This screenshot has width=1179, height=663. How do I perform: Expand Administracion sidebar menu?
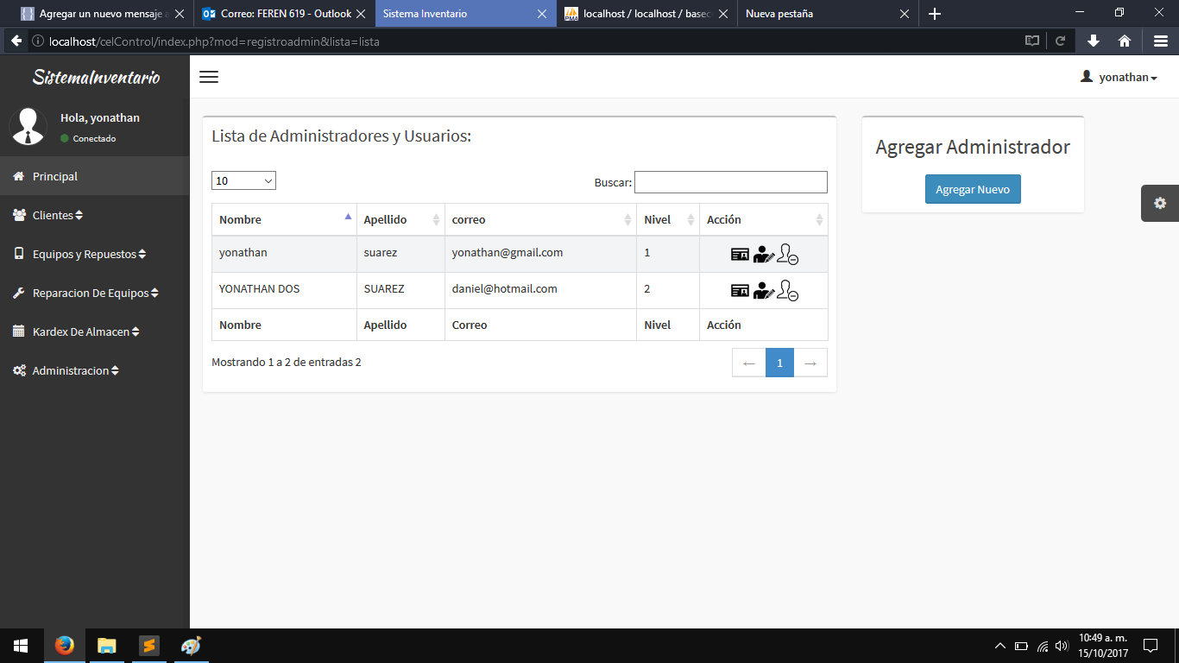[95, 370]
